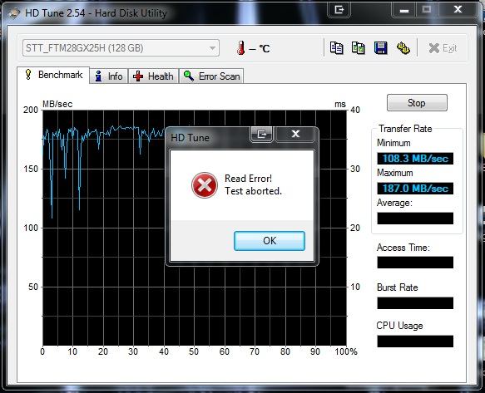Click the MB/sec axis label

click(x=57, y=104)
